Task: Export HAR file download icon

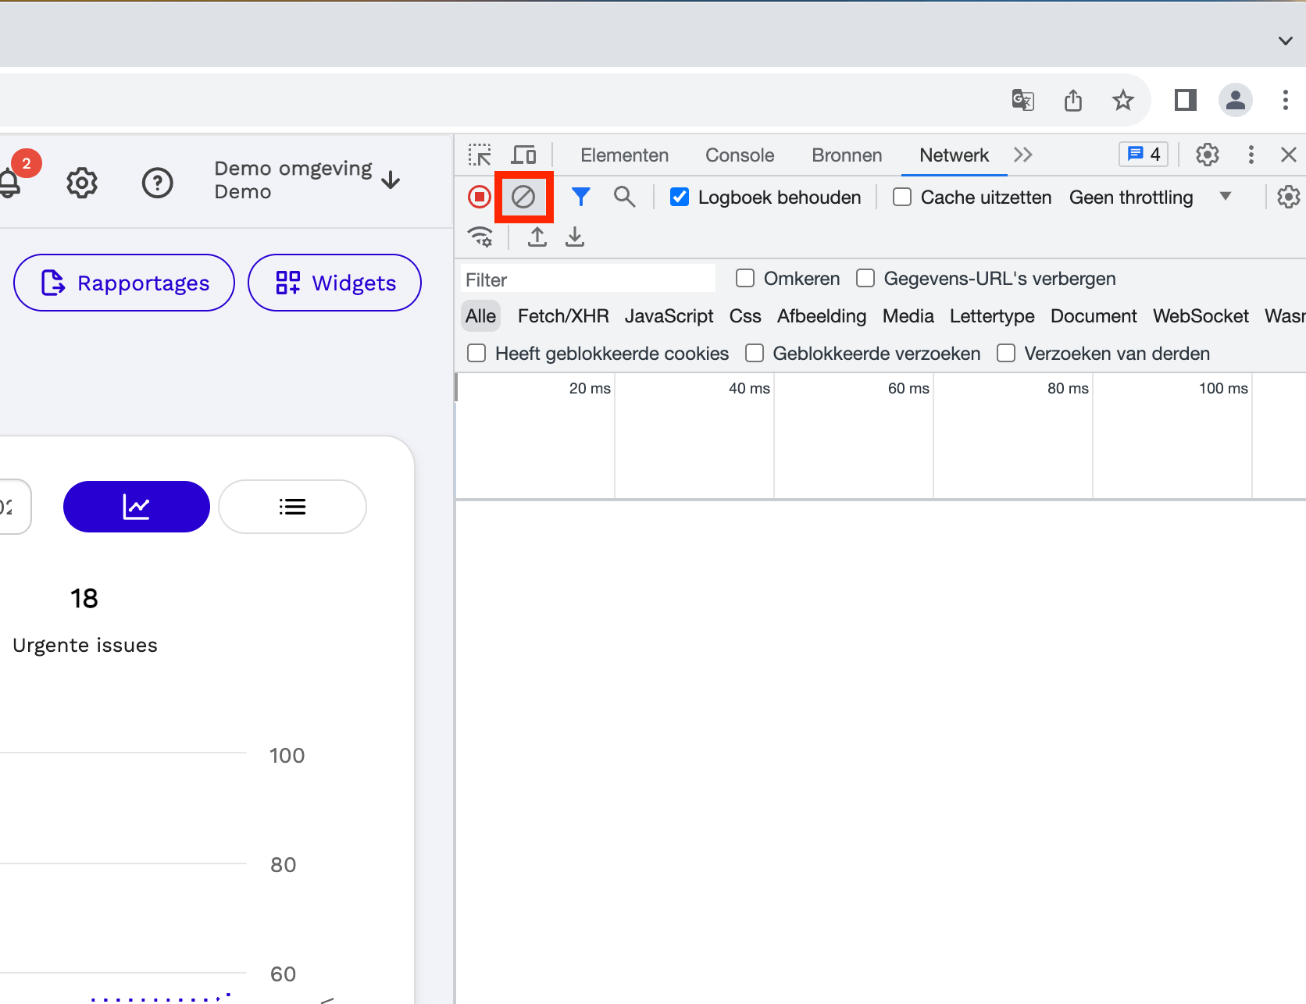Action: (575, 237)
